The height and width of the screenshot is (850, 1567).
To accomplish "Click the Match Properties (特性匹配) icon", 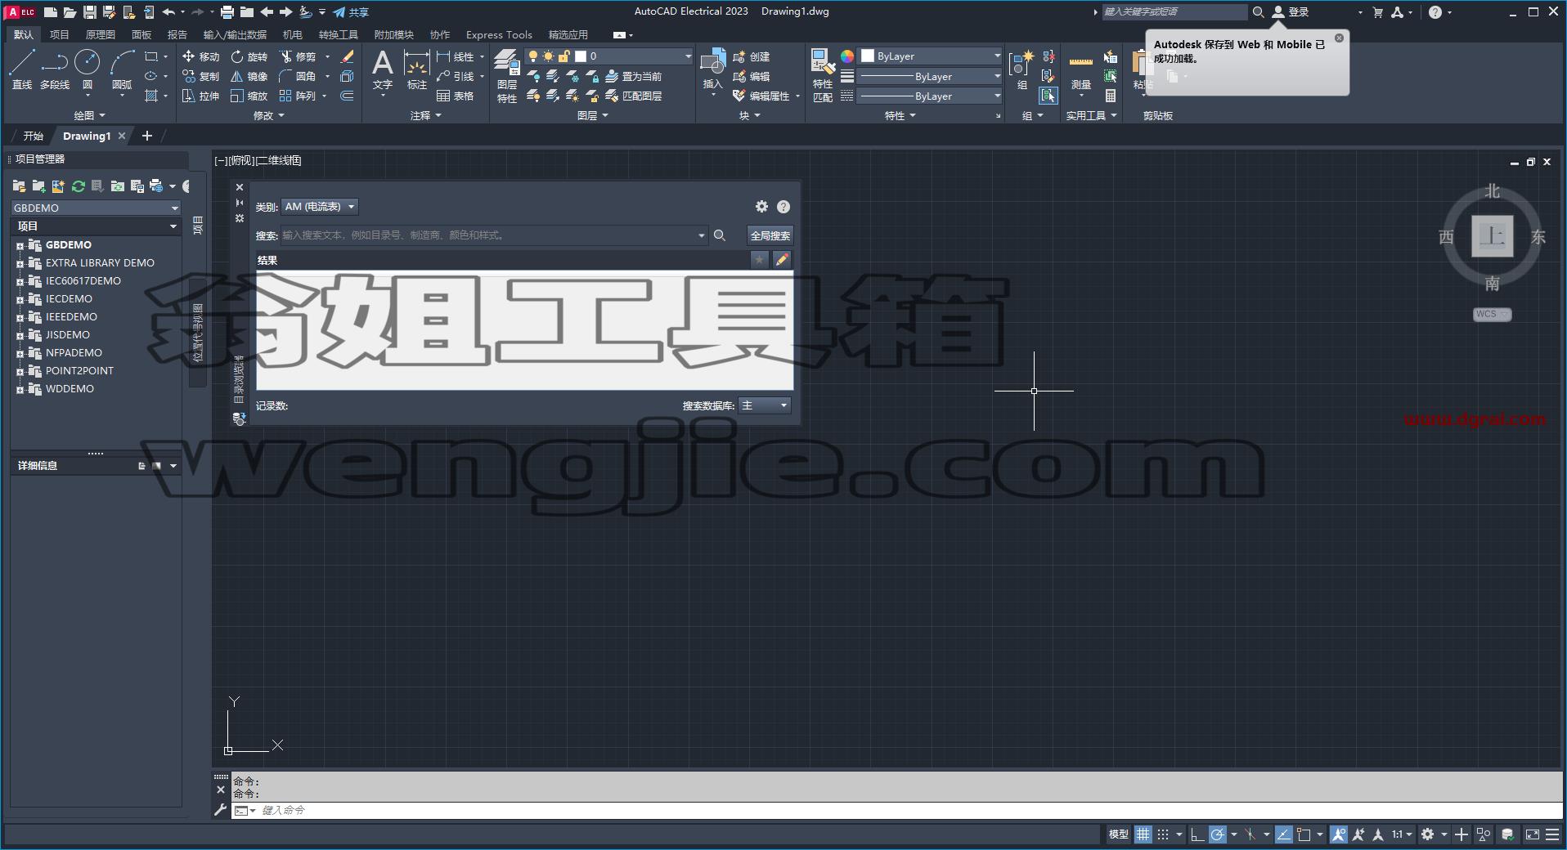I will [822, 75].
